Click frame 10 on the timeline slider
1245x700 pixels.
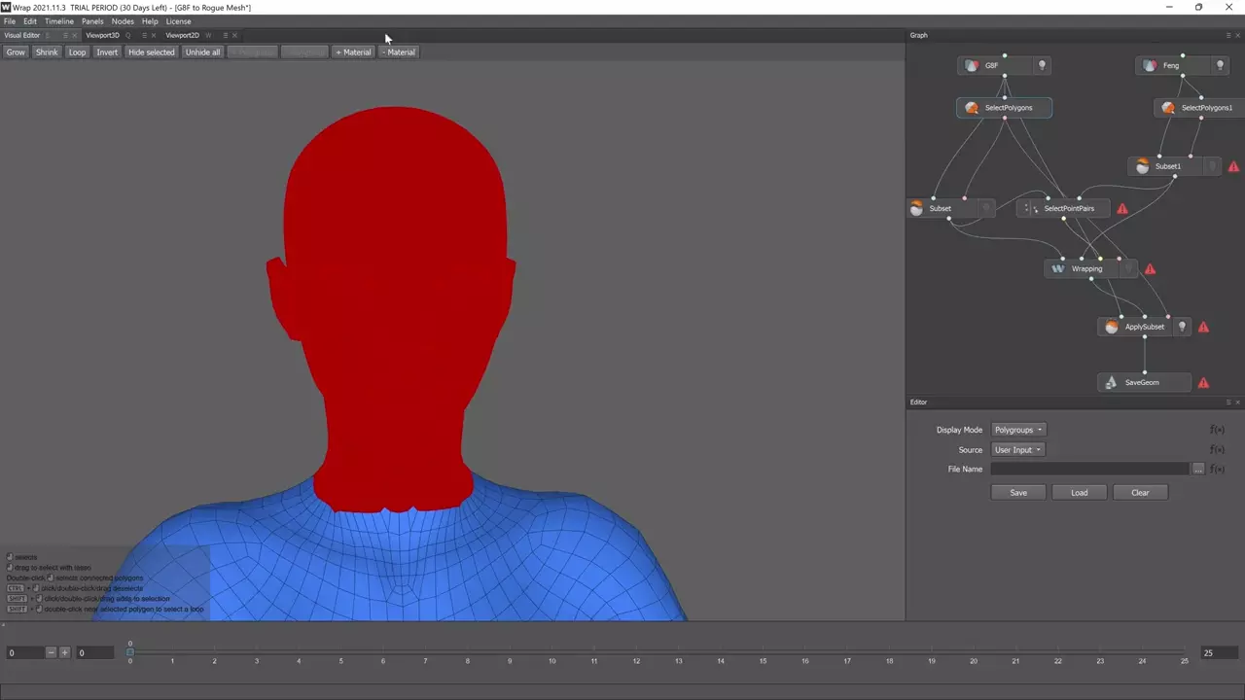click(x=551, y=650)
